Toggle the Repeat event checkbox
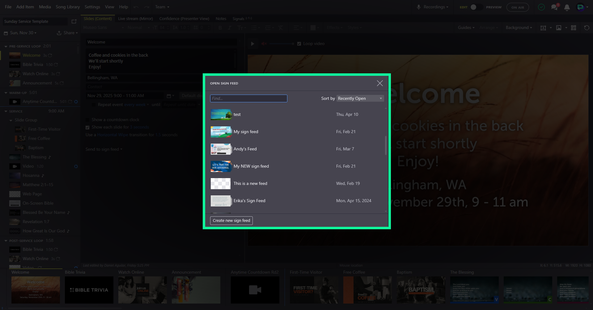 click(94, 105)
